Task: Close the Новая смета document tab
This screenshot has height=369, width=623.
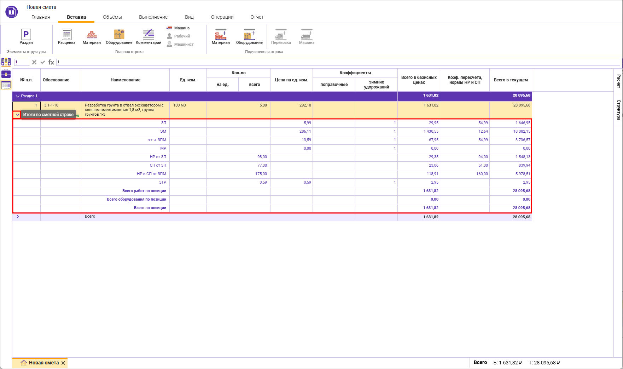Action: (63, 363)
